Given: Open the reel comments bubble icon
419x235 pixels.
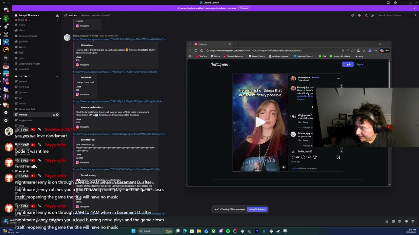Looking at the screenshot, I should pyautogui.click(x=303, y=157).
